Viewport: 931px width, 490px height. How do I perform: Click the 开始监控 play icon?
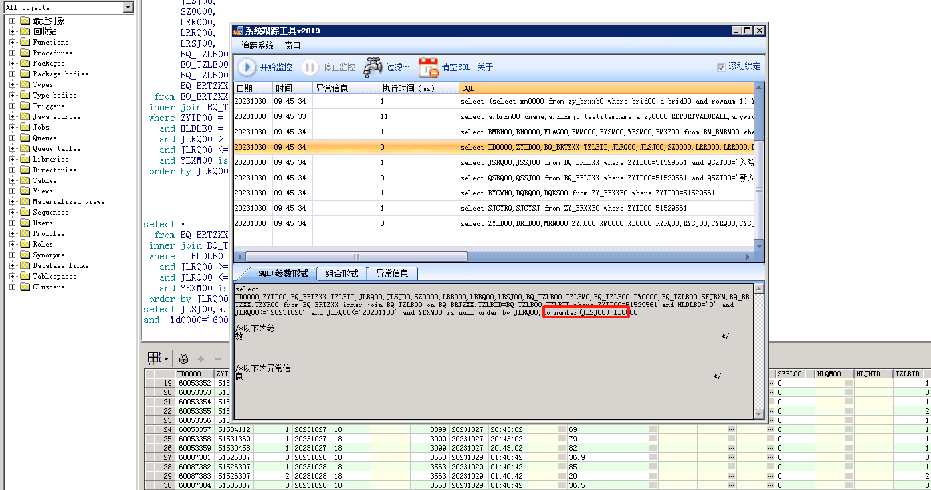click(x=247, y=67)
